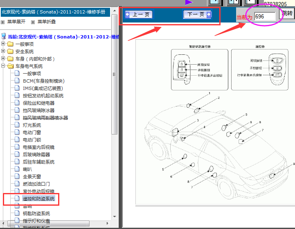295x229 pixels.
Task: Open 灯光系统 page
Action: 32,125
